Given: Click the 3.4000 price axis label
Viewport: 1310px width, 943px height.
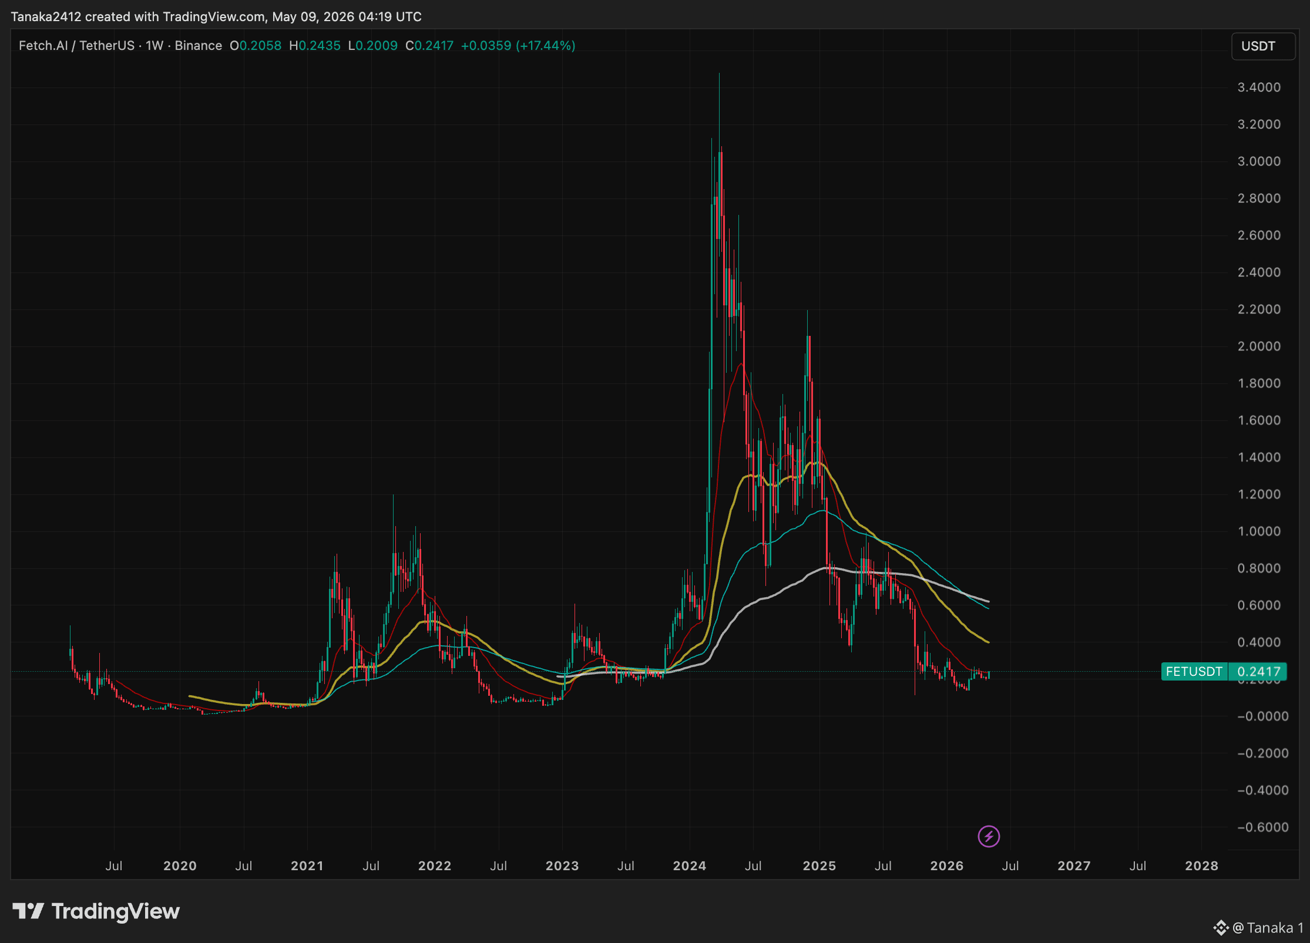Looking at the screenshot, I should click(x=1259, y=87).
